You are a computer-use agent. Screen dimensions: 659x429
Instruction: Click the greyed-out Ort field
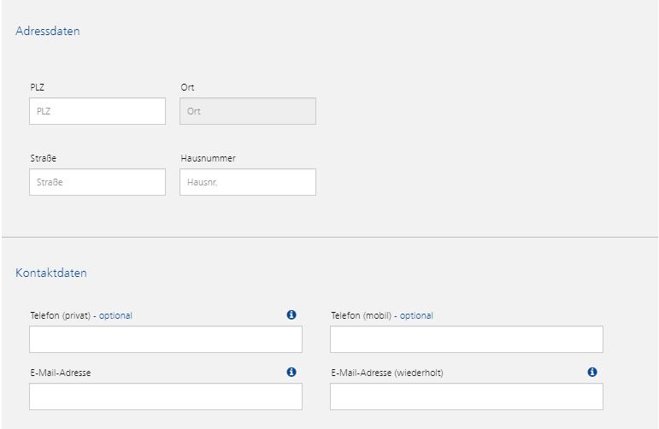coord(248,111)
